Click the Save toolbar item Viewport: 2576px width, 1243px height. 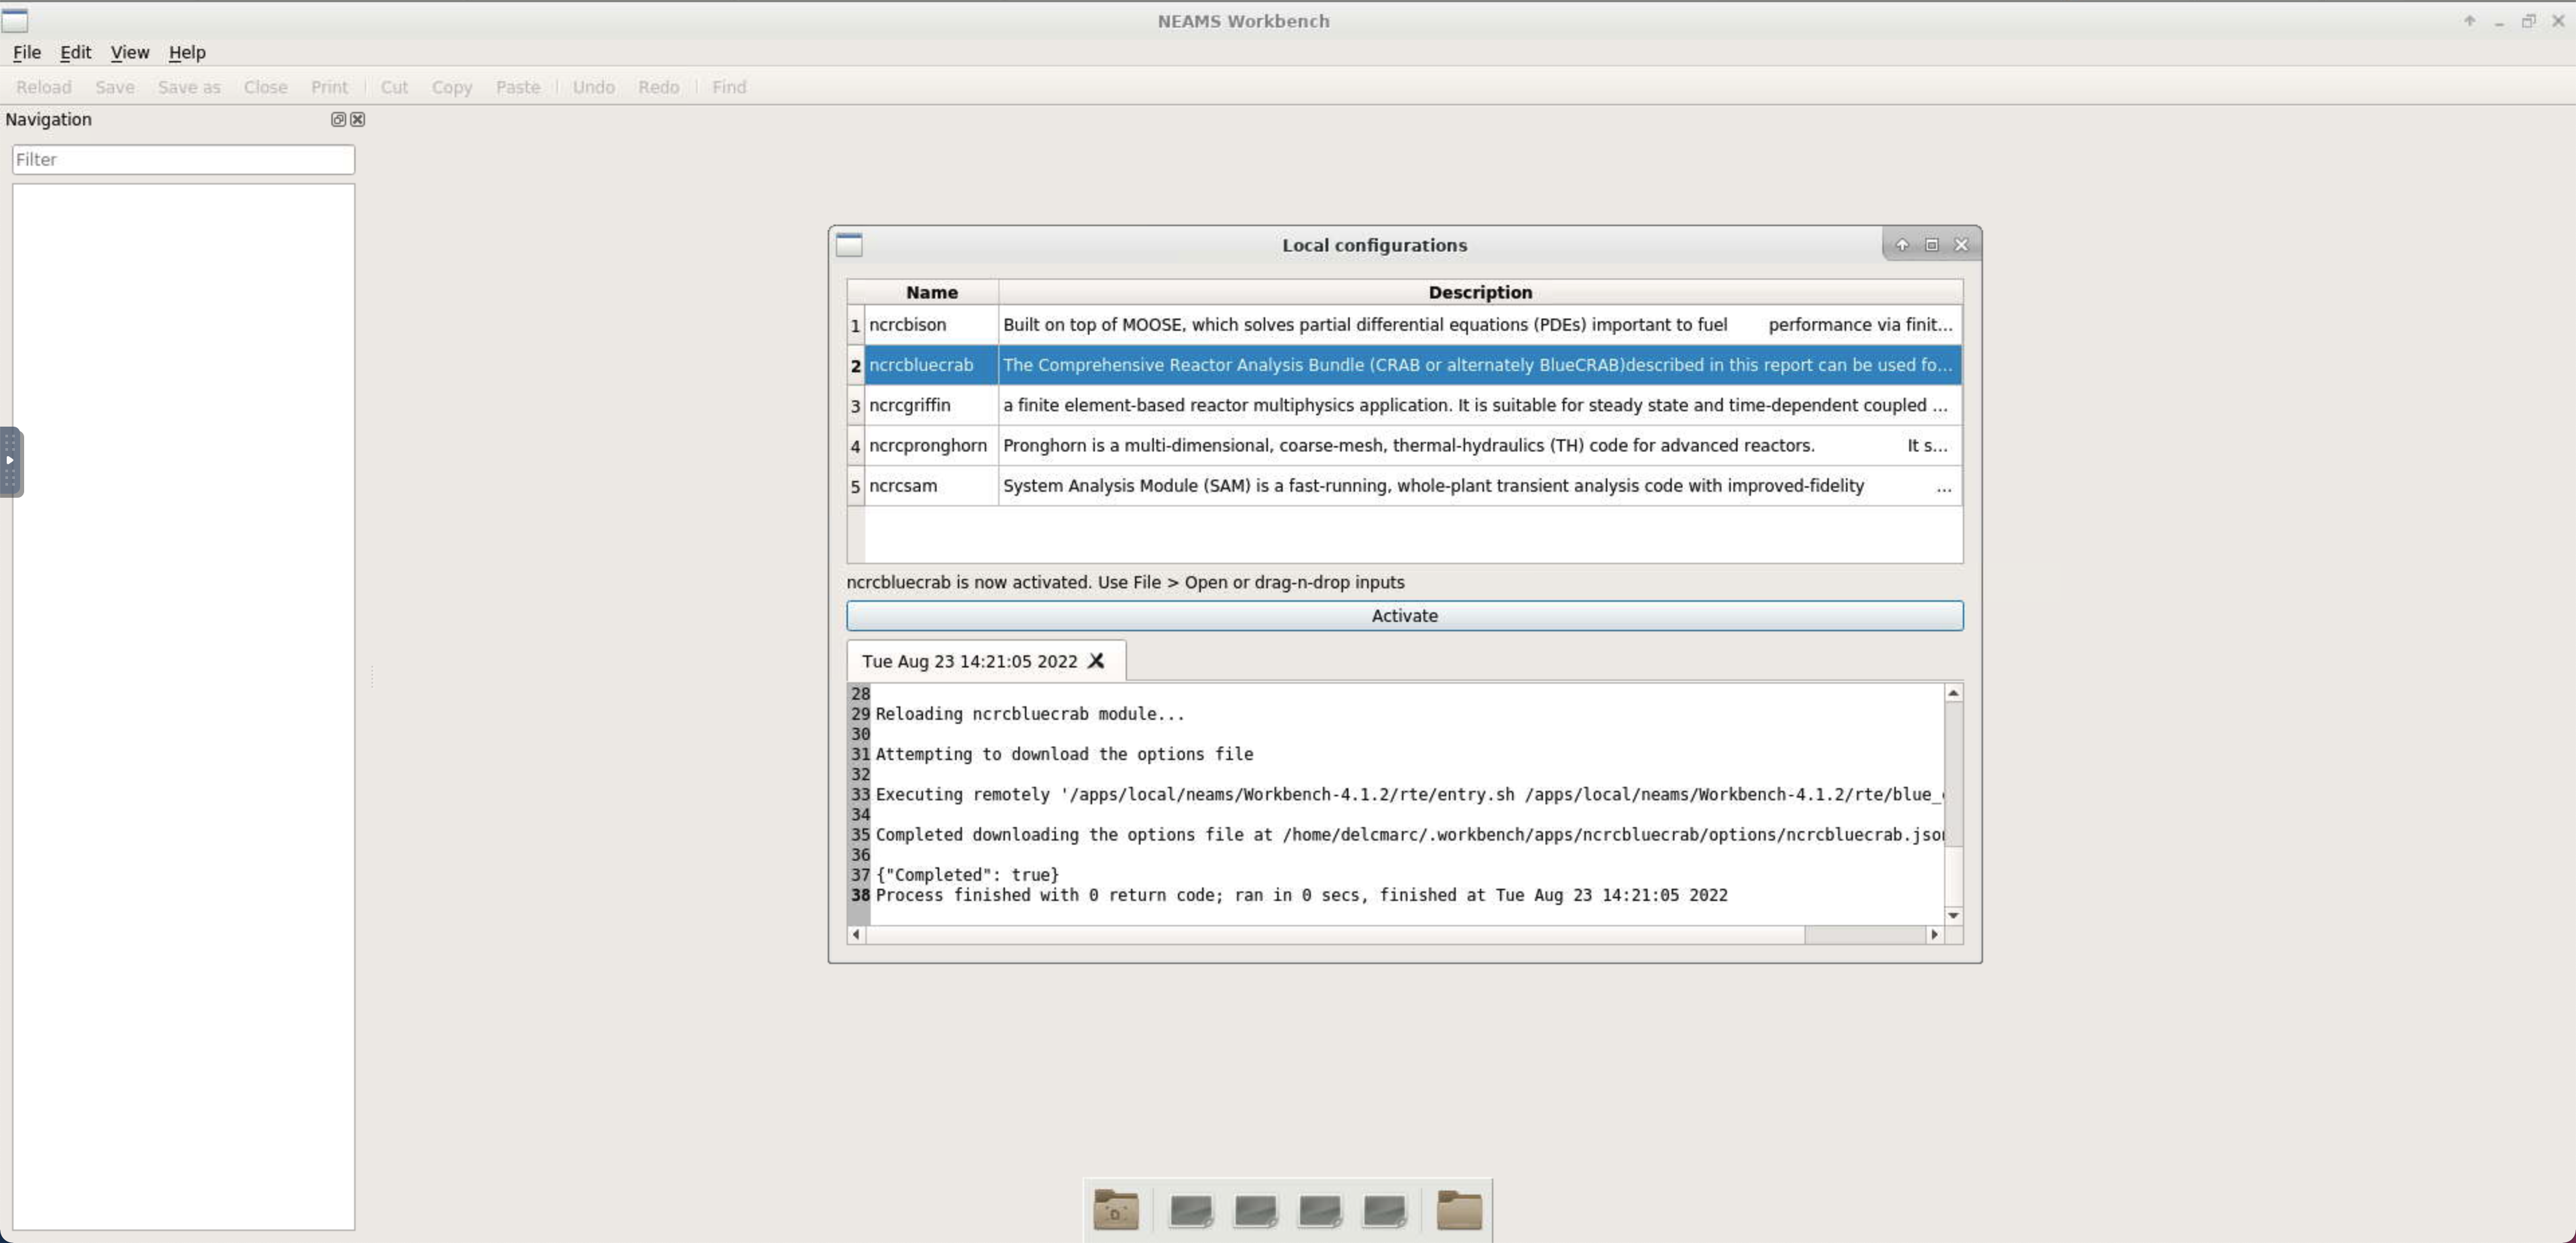click(x=115, y=87)
